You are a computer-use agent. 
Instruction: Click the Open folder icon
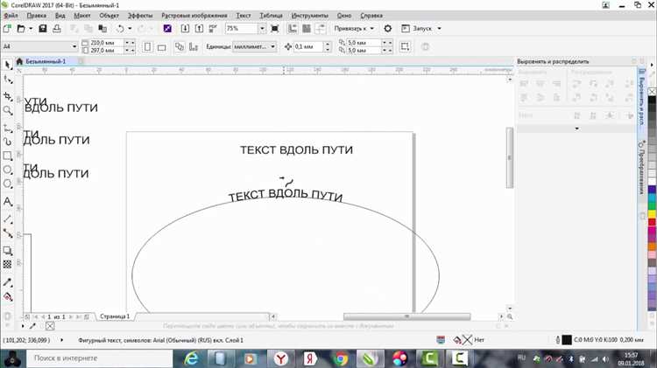tap(21, 29)
